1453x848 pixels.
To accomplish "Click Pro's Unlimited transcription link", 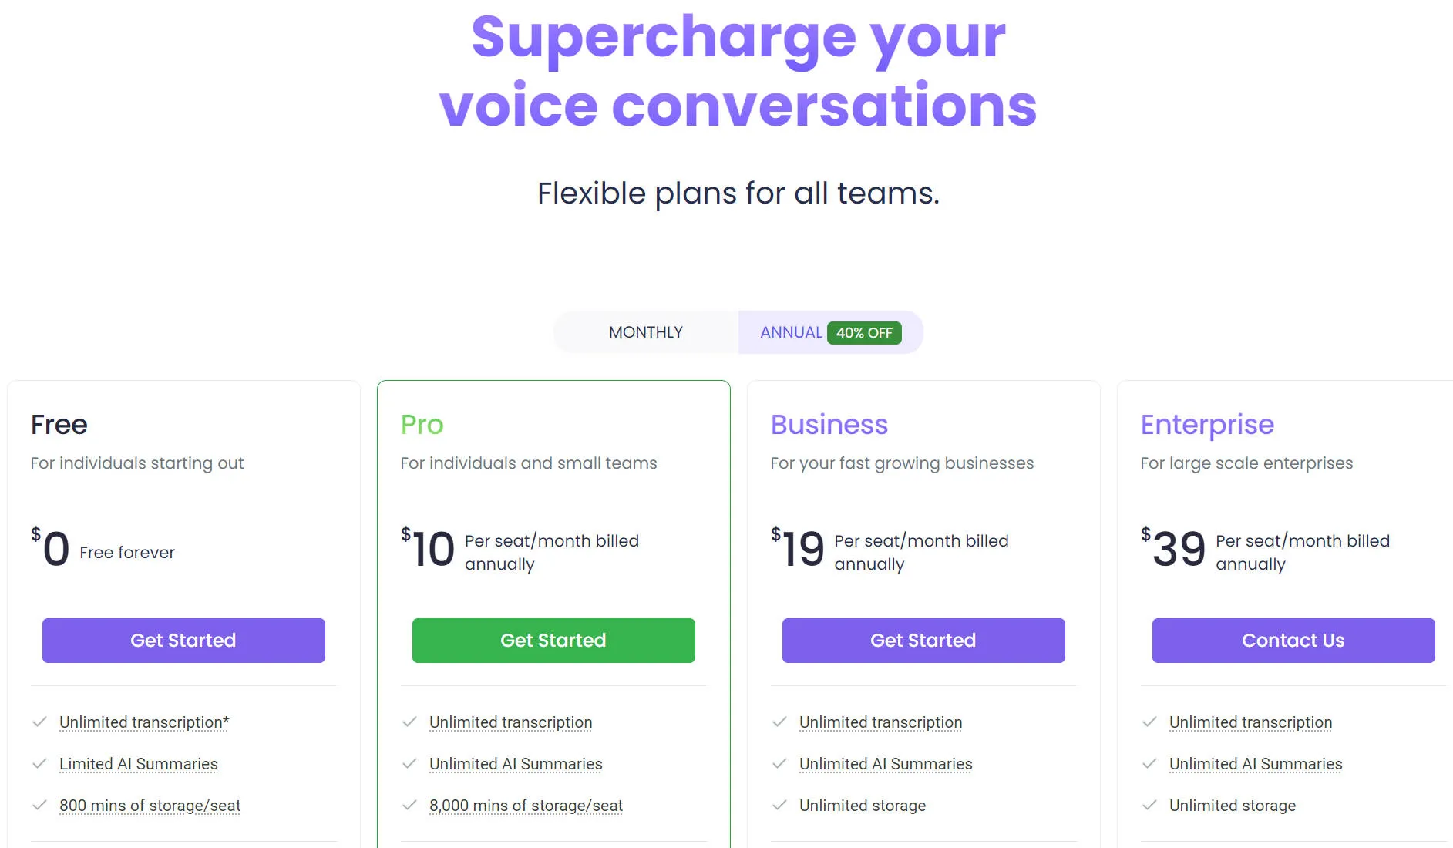I will (x=510, y=722).
